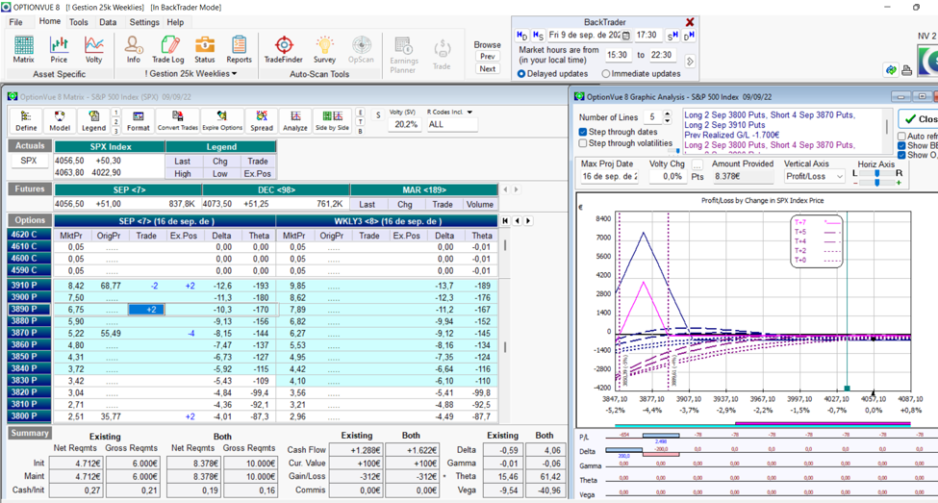Open the Data menu
Image resolution: width=938 pixels, height=503 pixels.
click(108, 22)
